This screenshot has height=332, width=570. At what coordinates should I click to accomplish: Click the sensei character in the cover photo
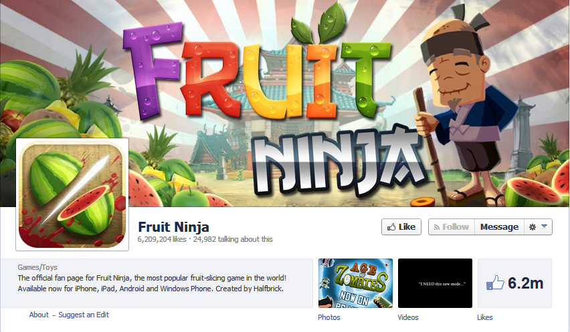(x=467, y=109)
